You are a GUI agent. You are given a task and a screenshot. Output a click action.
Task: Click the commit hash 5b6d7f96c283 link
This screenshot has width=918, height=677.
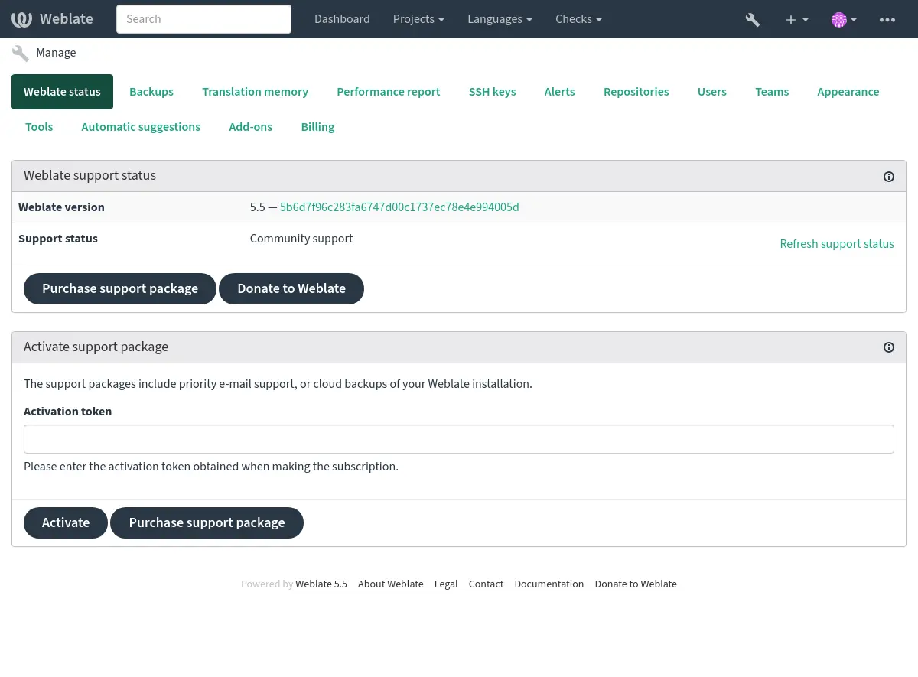tap(399, 207)
